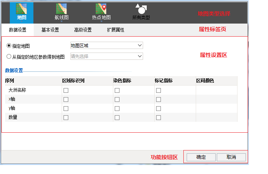Switch to the 扩展属性 tab
The image size is (268, 174).
click(x=115, y=30)
